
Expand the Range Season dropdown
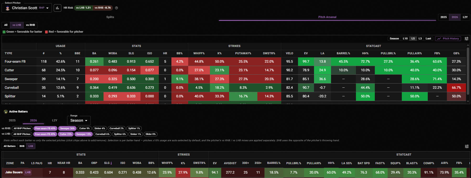pyautogui.click(x=79, y=121)
